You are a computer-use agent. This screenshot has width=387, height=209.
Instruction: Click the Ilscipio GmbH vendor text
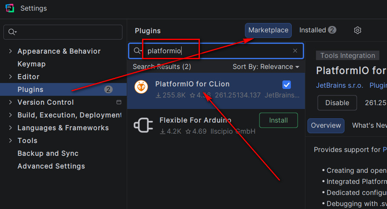coord(233,131)
